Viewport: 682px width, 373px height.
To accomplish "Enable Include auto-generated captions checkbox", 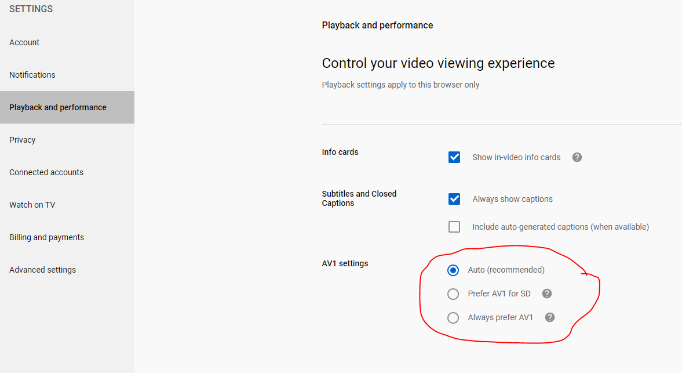I will point(454,227).
